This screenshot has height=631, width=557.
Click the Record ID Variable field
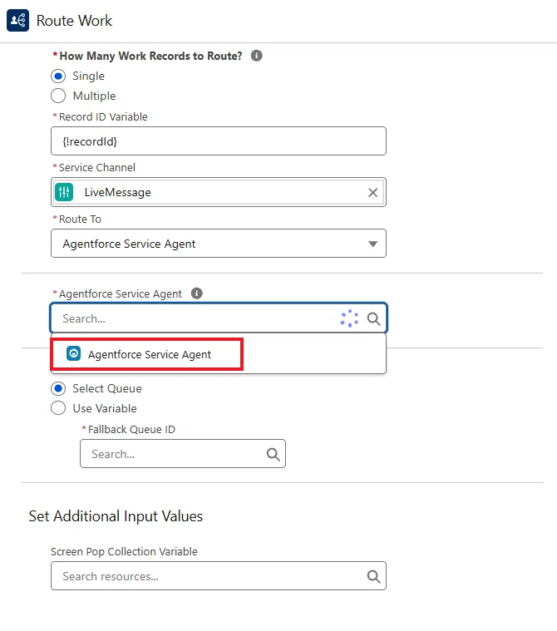pos(219,140)
